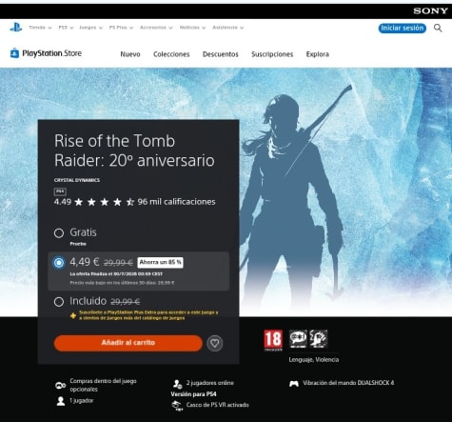Image resolution: width=452 pixels, height=422 pixels.
Task: Click the 96 mil calificaciones link
Action: (x=176, y=202)
